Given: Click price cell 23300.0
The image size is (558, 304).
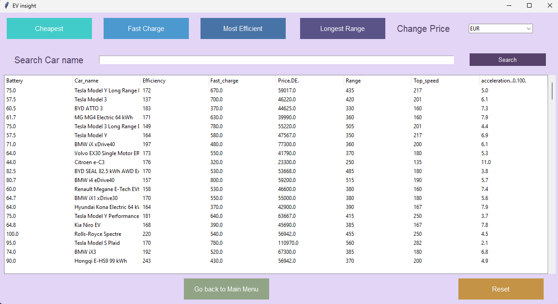Looking at the screenshot, I should (287, 162).
